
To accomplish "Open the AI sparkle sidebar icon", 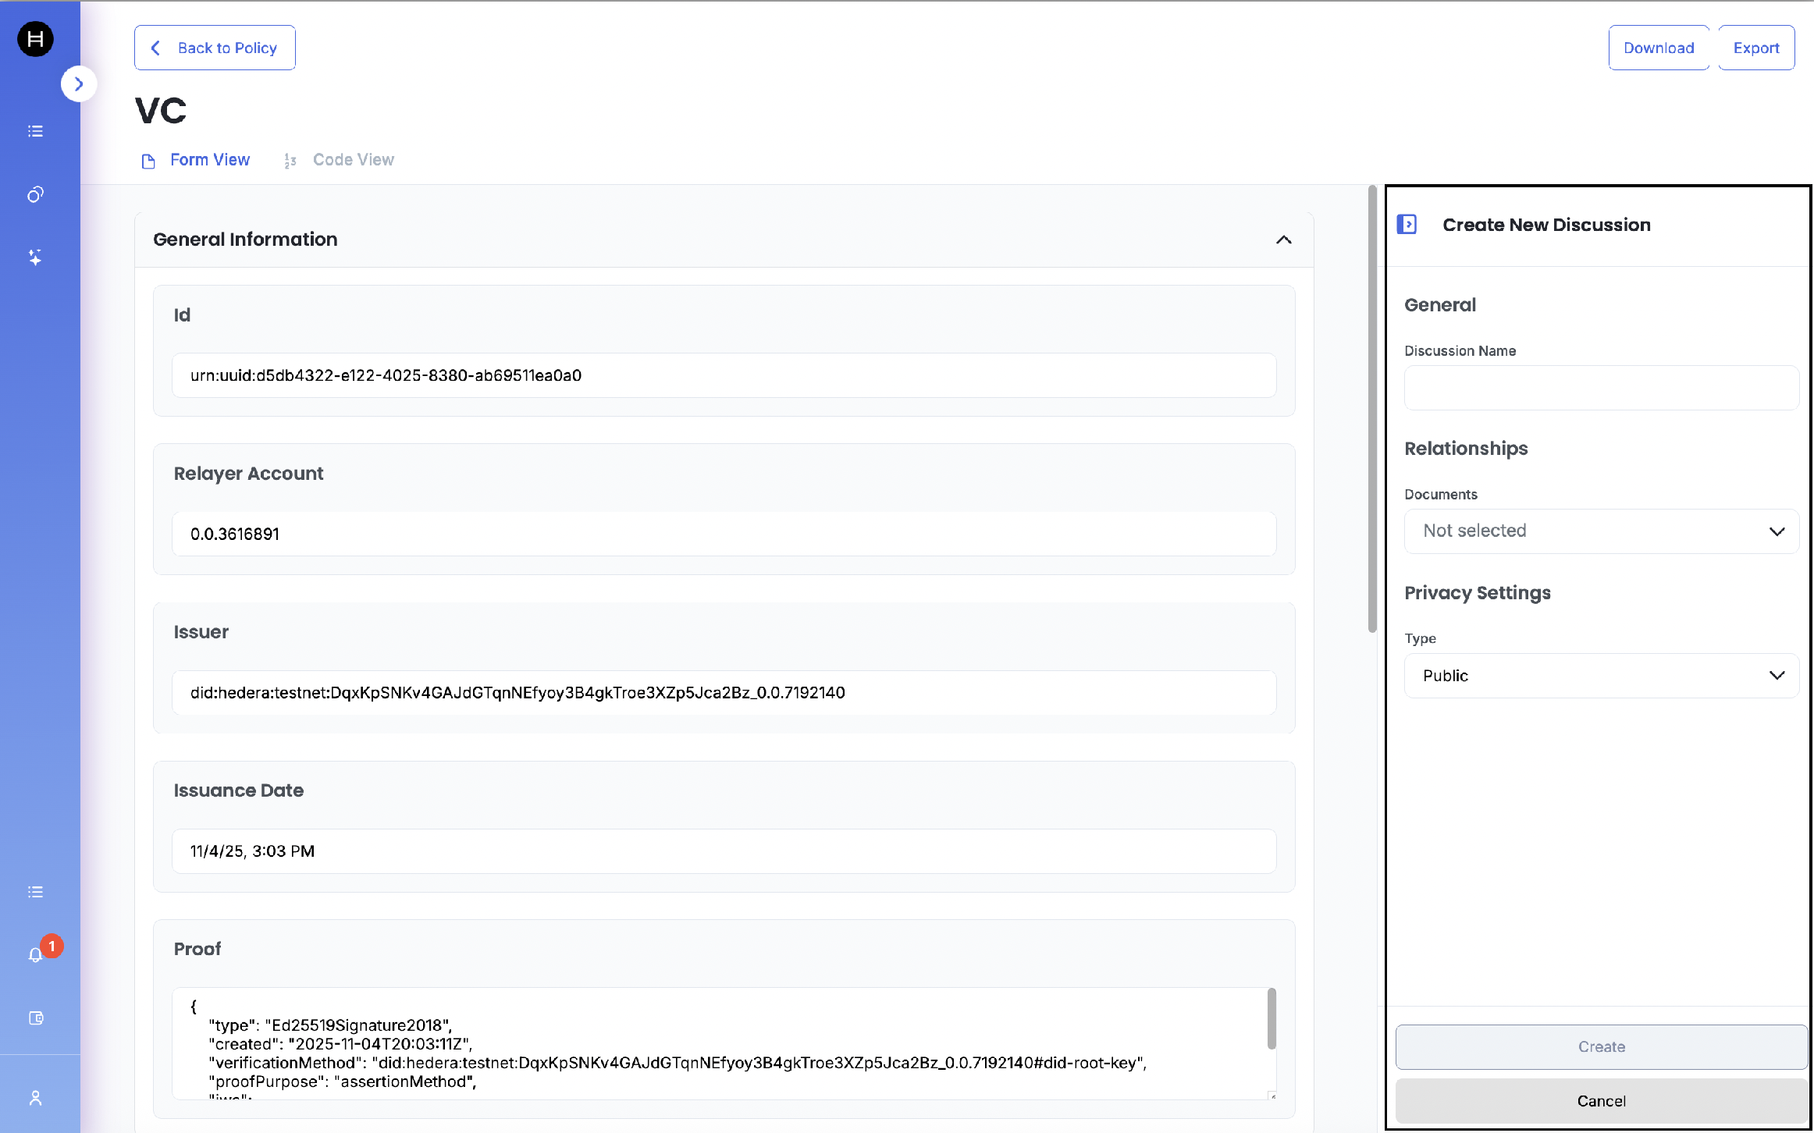I will [35, 257].
